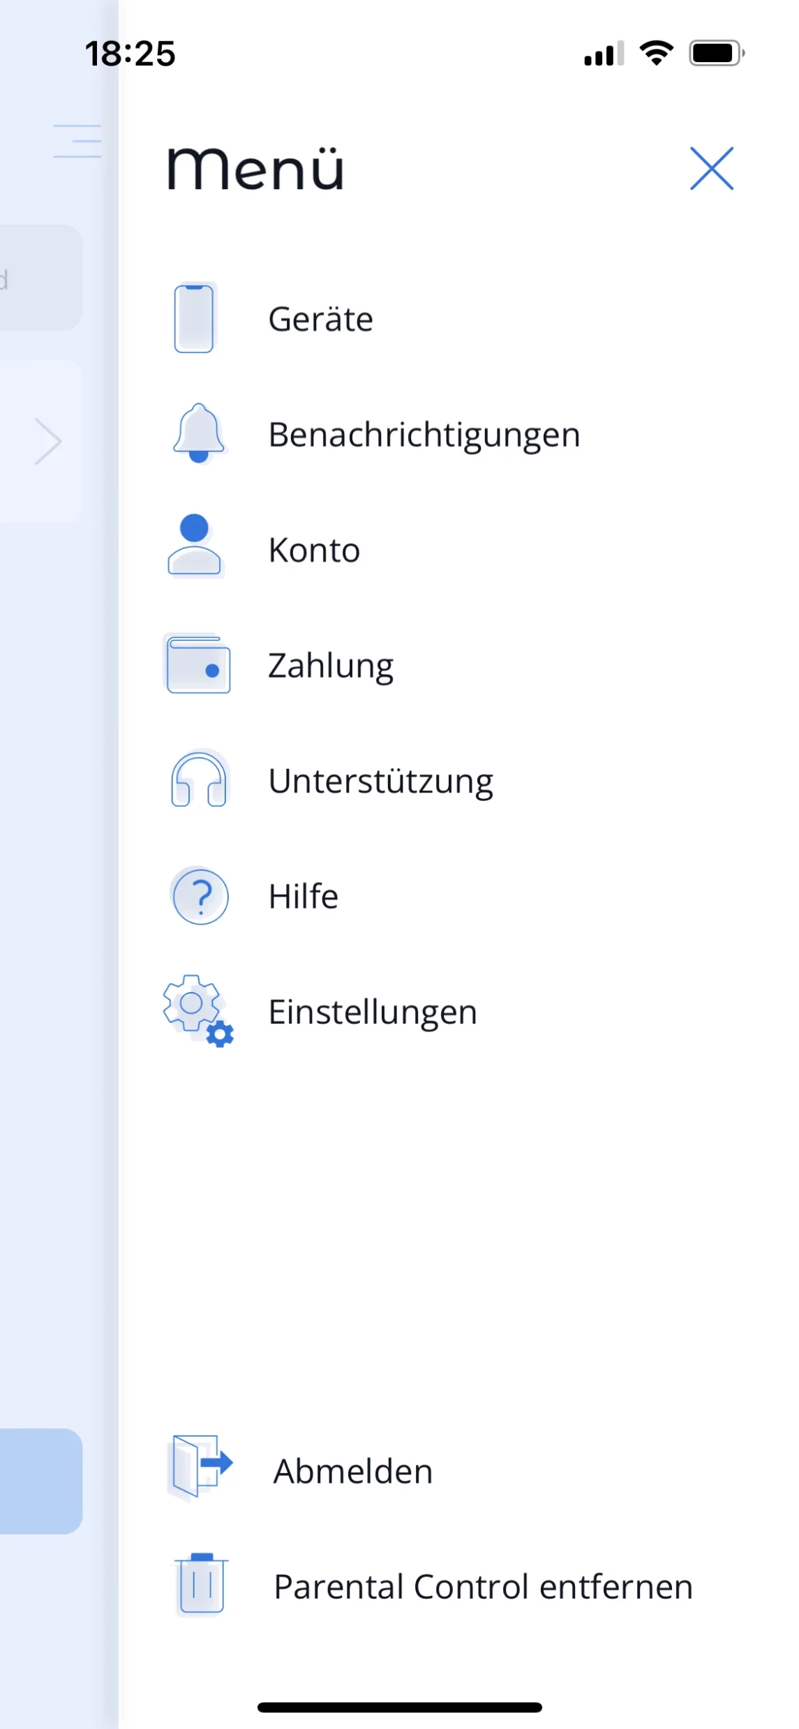Go to Einstellungen
The height and width of the screenshot is (1729, 799).
pos(373,1012)
